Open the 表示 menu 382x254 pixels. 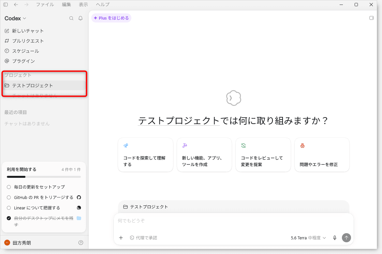pos(83,5)
